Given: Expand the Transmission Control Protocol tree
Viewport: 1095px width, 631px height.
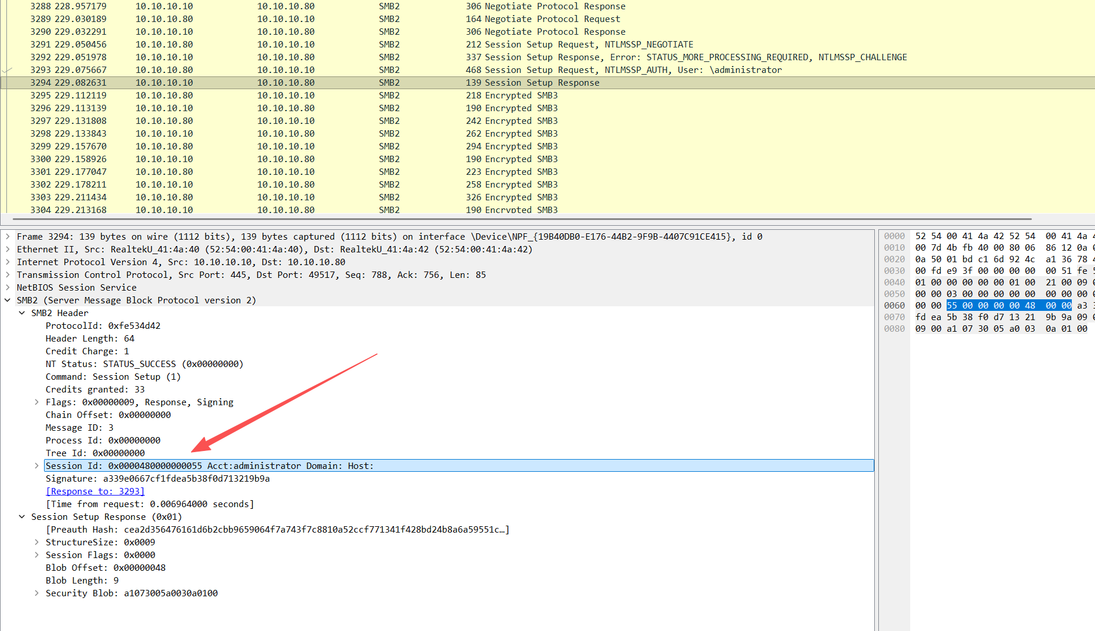Looking at the screenshot, I should click(x=8, y=275).
